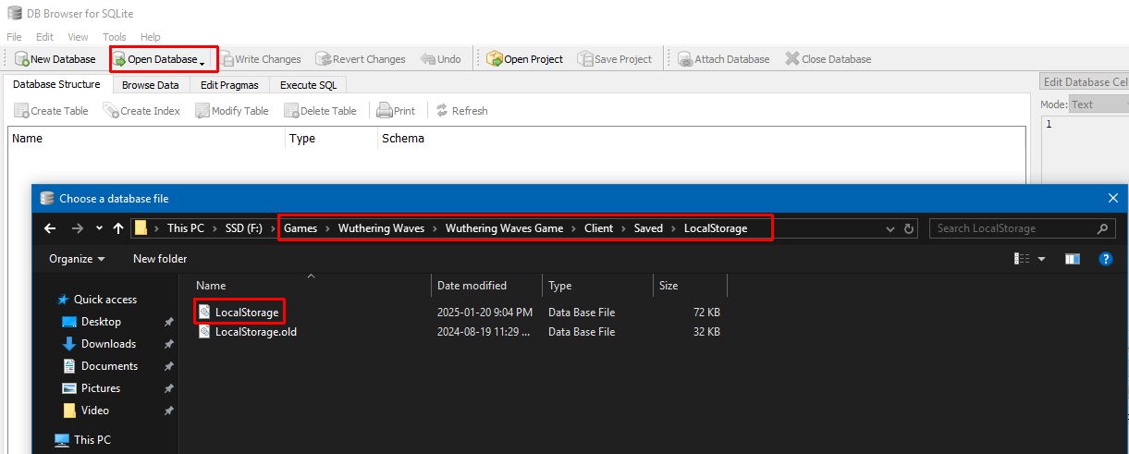Open the view options dropdown arrow
The image size is (1129, 454).
tap(1042, 260)
